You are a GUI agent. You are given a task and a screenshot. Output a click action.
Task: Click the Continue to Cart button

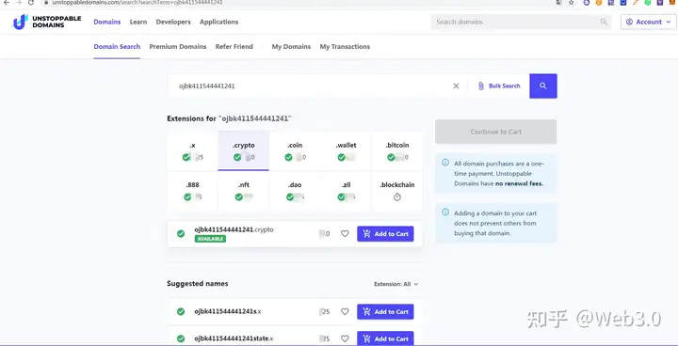[496, 132]
